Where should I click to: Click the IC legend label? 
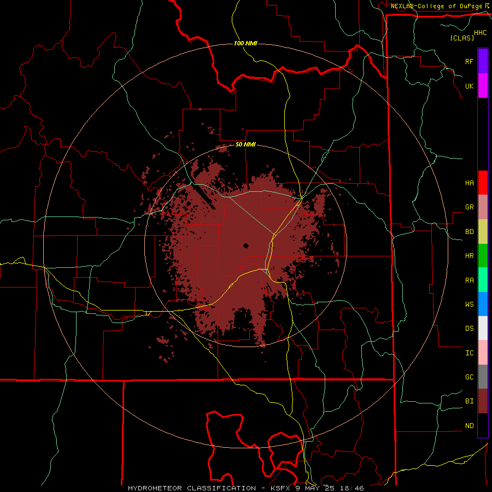pyautogui.click(x=469, y=353)
